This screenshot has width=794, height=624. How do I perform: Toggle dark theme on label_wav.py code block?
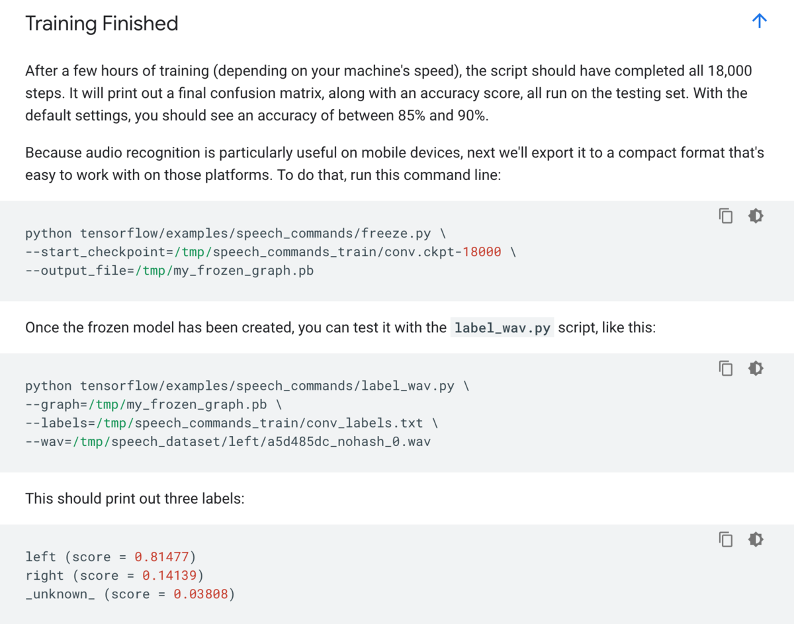(756, 369)
